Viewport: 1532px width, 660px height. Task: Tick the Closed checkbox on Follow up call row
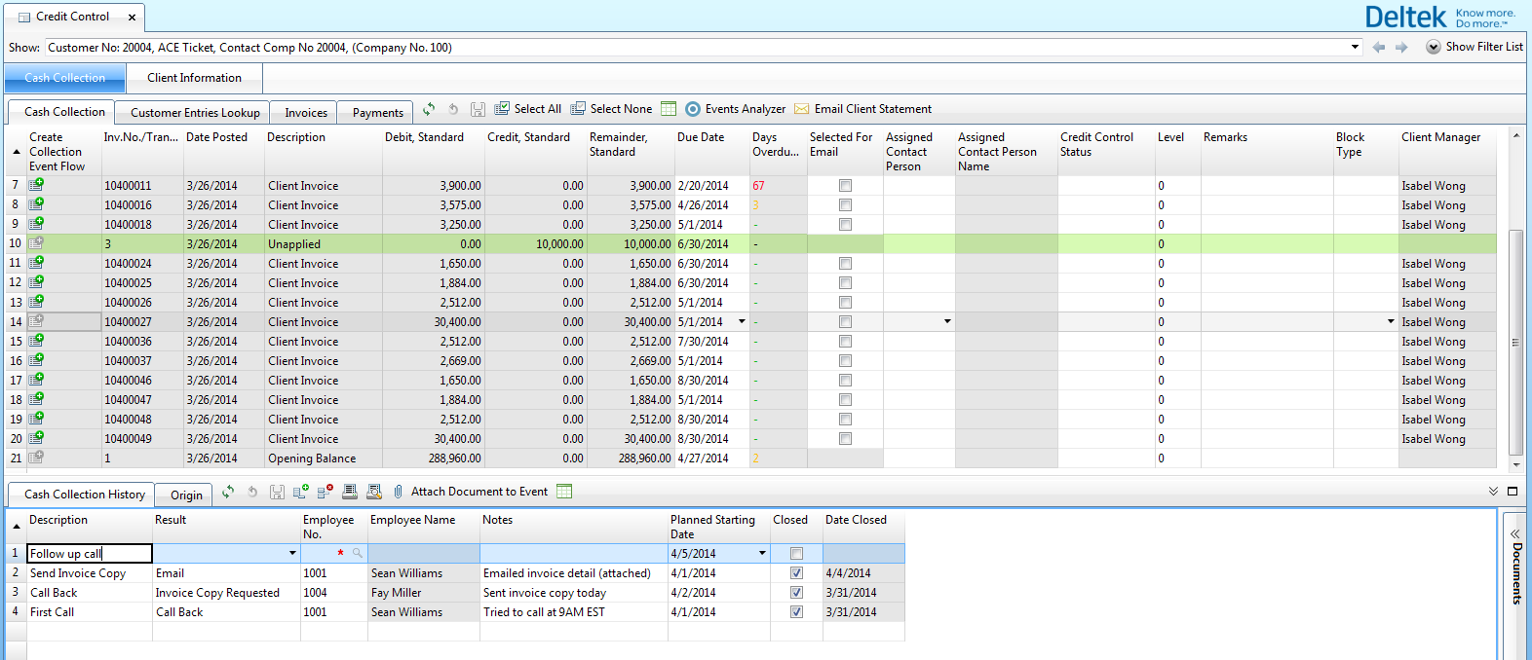[796, 554]
